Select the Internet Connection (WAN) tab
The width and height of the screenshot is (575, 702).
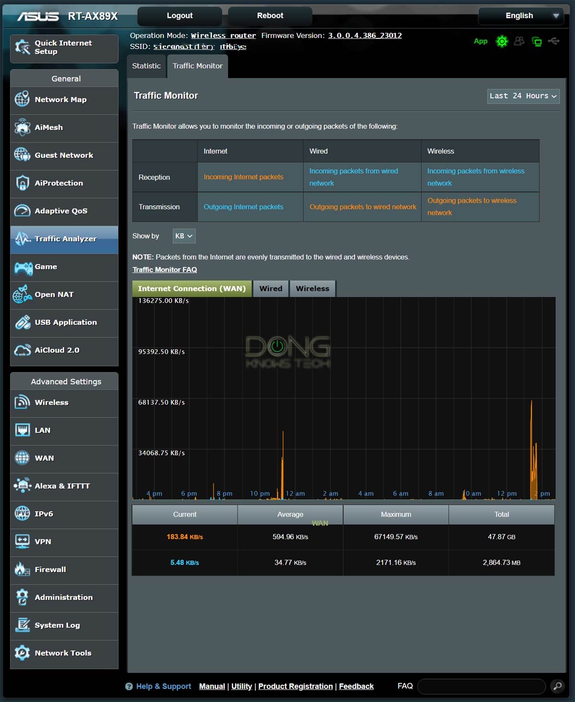pos(192,289)
